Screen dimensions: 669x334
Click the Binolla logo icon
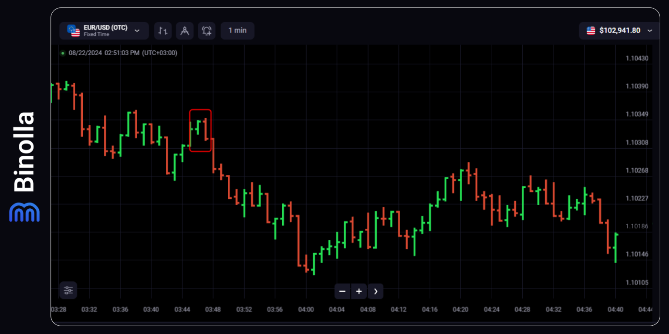[x=24, y=212]
